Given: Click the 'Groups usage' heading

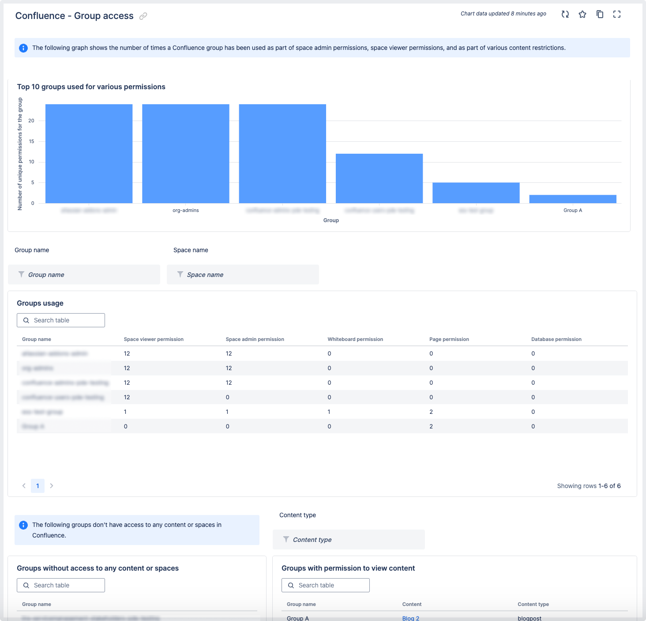Looking at the screenshot, I should click(40, 303).
